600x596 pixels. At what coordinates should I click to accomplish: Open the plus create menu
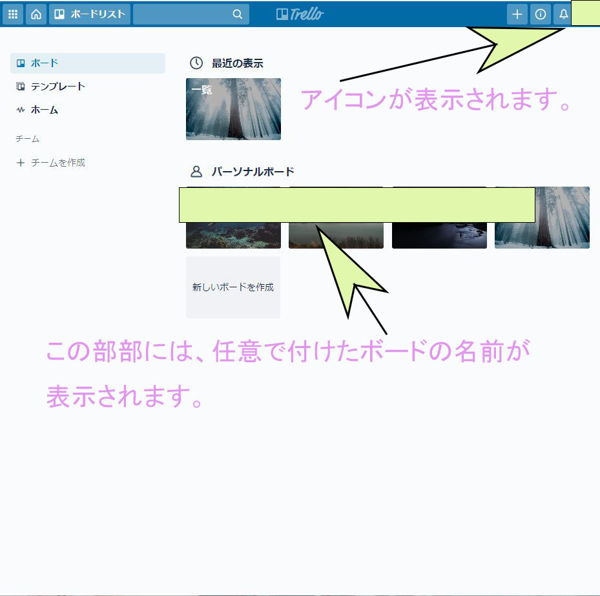tap(517, 14)
